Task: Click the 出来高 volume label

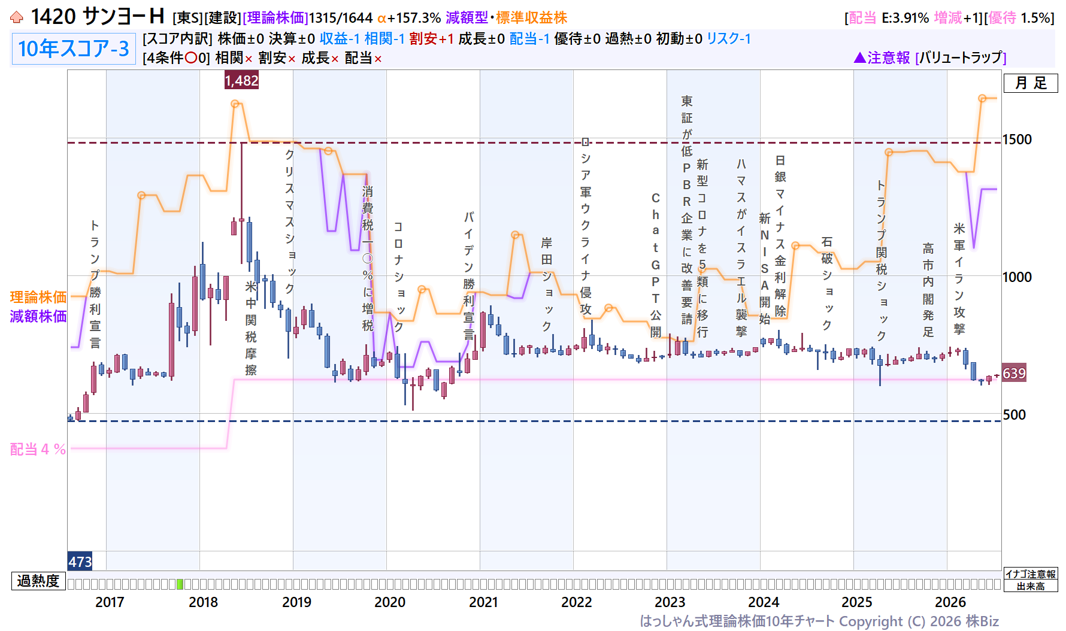Action: tap(1030, 586)
